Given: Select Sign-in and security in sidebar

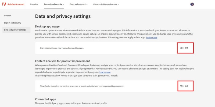Looking at the screenshot, I should (x=13, y=23).
